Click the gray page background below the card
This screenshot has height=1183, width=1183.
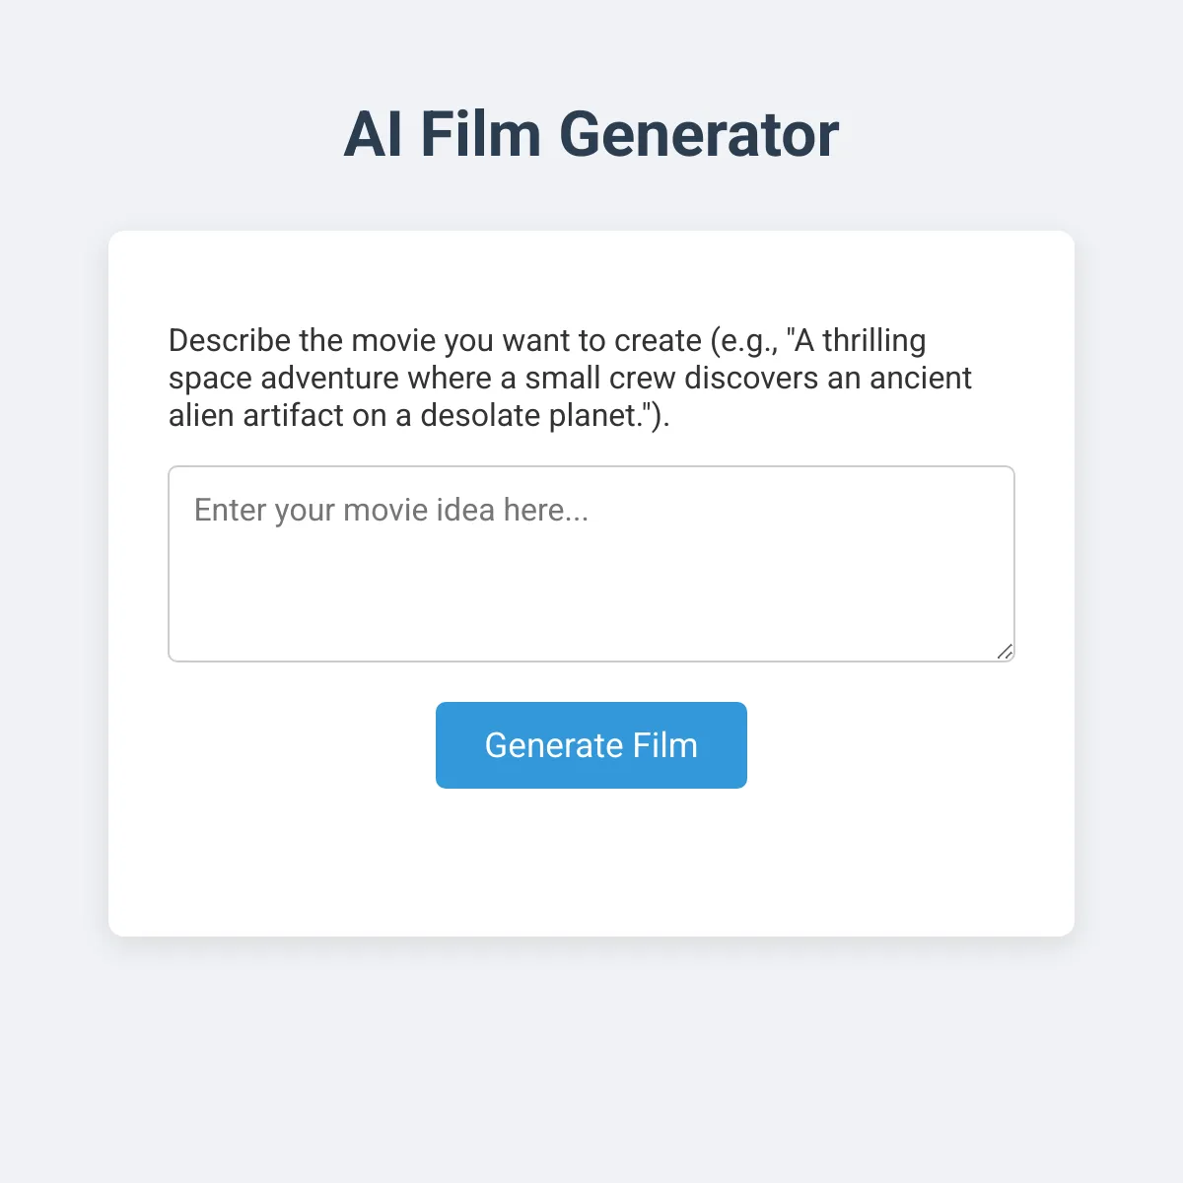pos(591,1060)
